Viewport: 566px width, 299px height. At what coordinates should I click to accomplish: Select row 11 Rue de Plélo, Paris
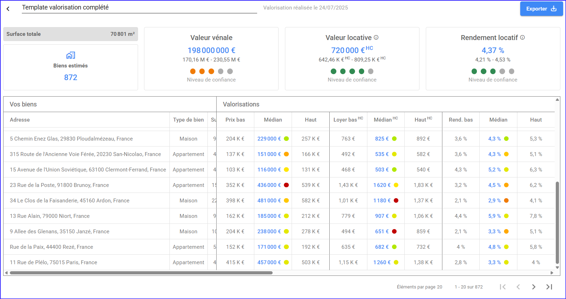tap(279, 262)
